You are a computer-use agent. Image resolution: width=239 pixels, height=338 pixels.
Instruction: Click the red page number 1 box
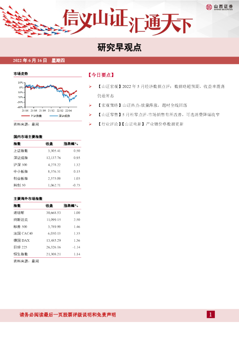[210, 314]
